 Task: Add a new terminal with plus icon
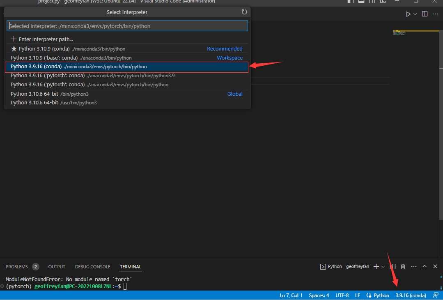(376, 267)
